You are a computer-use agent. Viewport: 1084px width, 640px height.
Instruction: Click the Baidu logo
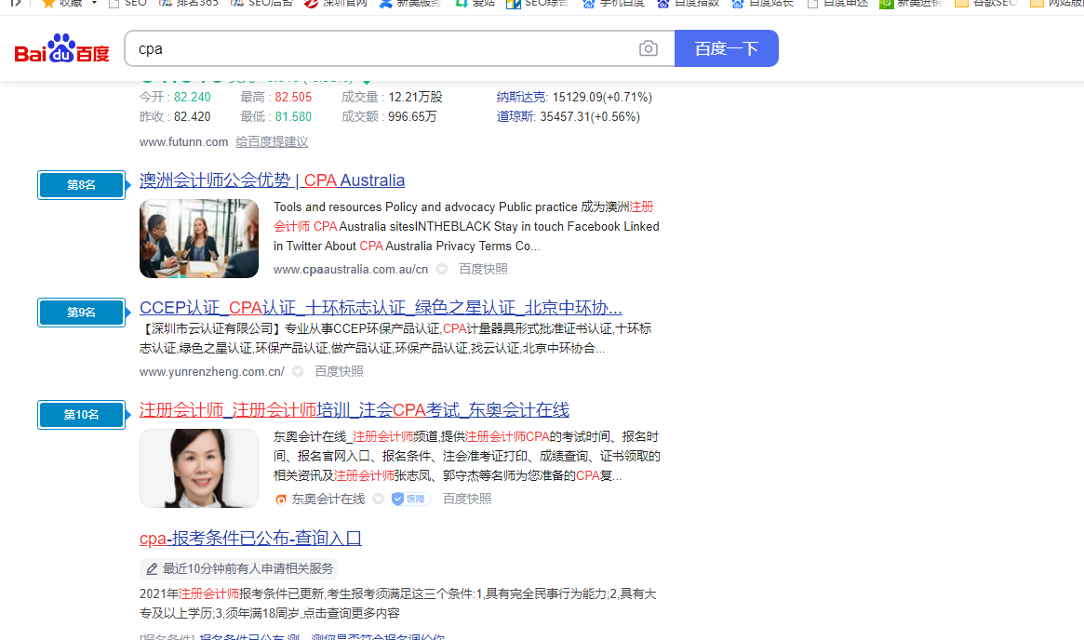tap(61, 49)
